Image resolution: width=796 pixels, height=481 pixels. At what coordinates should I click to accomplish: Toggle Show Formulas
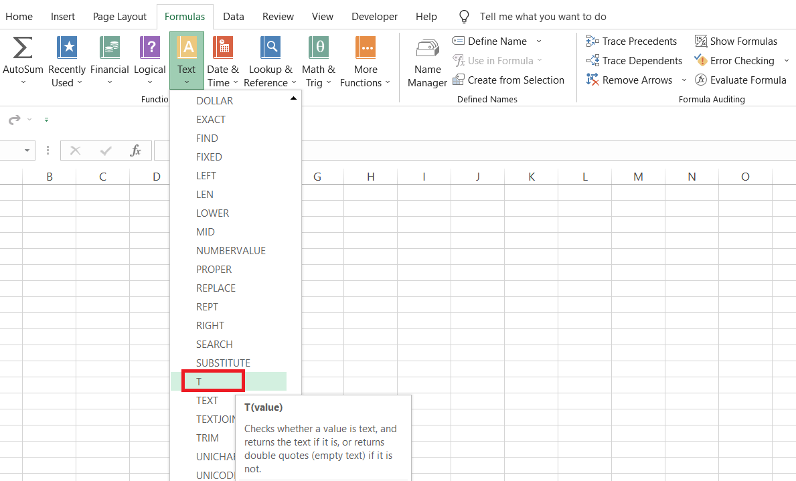[x=736, y=41]
